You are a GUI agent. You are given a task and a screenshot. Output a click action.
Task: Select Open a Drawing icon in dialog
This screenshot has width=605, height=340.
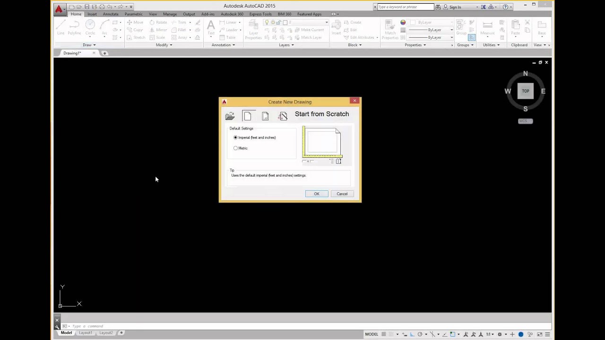(230, 116)
